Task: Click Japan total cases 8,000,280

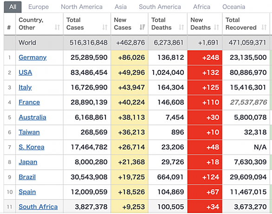Action: point(91,162)
